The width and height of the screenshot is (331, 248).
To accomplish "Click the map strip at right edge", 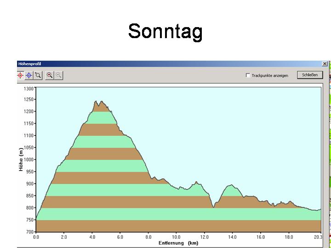I will point(330,152).
